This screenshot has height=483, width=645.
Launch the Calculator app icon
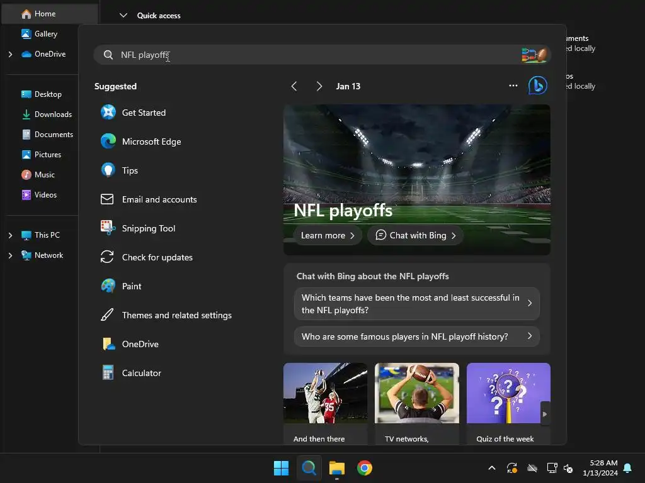(x=108, y=373)
